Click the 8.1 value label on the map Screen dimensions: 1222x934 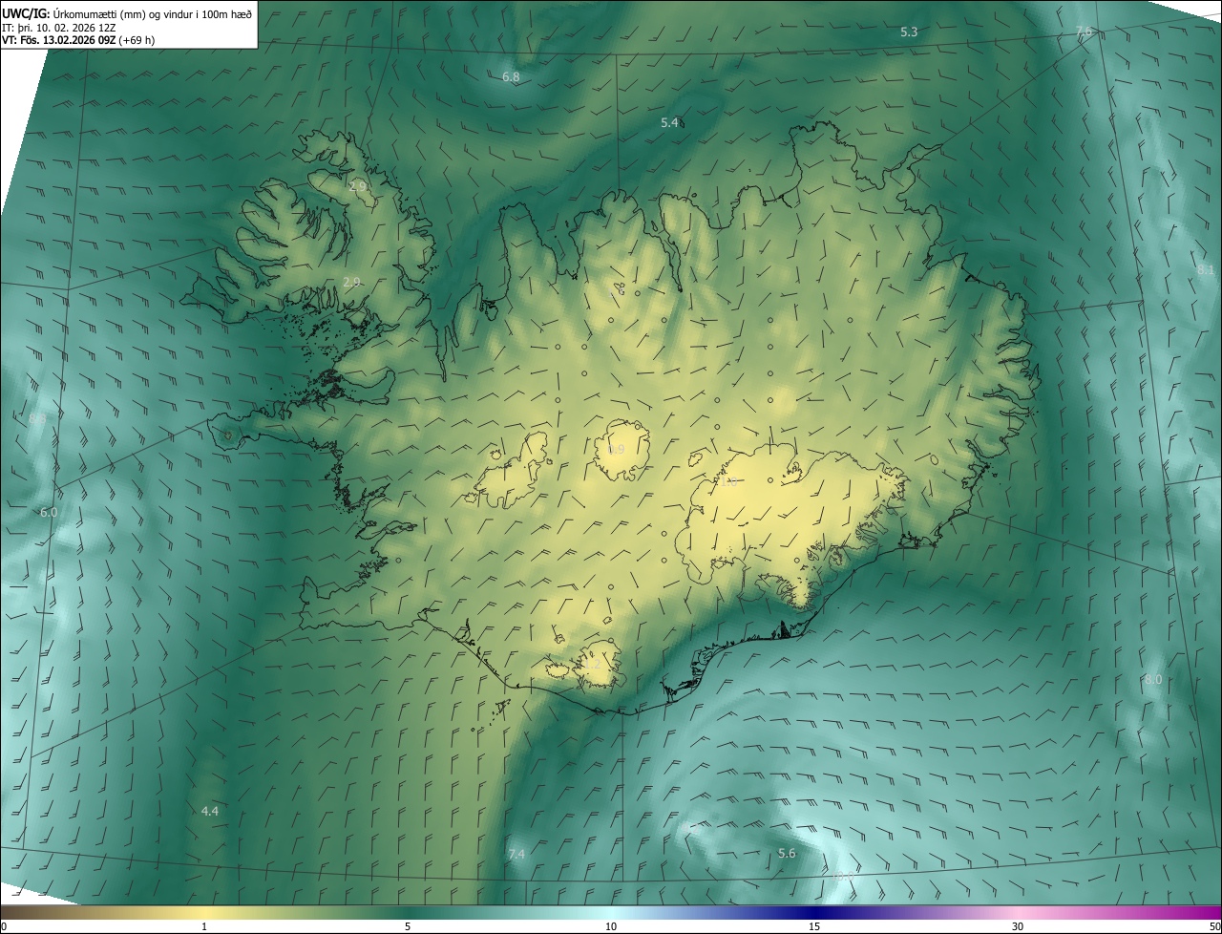tap(1206, 270)
